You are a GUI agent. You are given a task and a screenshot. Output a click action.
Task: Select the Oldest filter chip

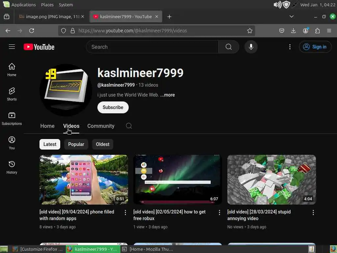pyautogui.click(x=103, y=144)
